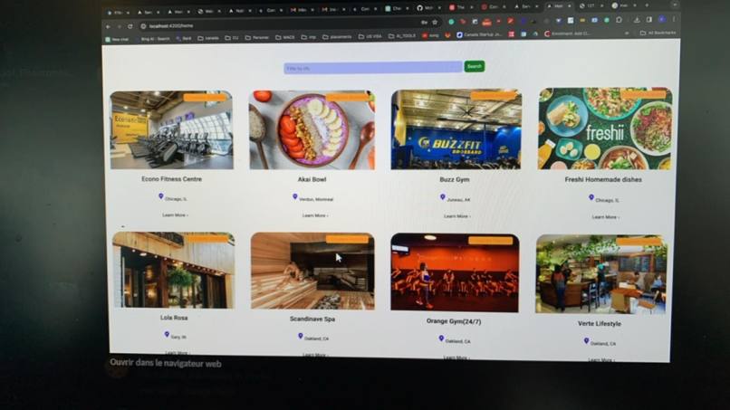Select the Akai Bowl title
730x410 pixels.
tap(312, 179)
